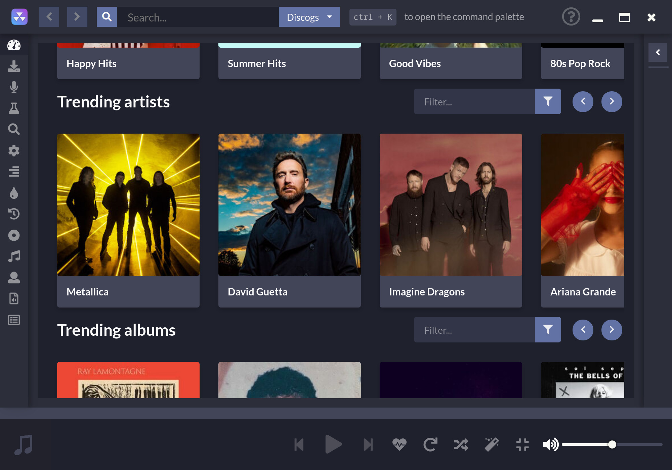Click next arrow in Trending artists
672x470 pixels.
point(612,101)
